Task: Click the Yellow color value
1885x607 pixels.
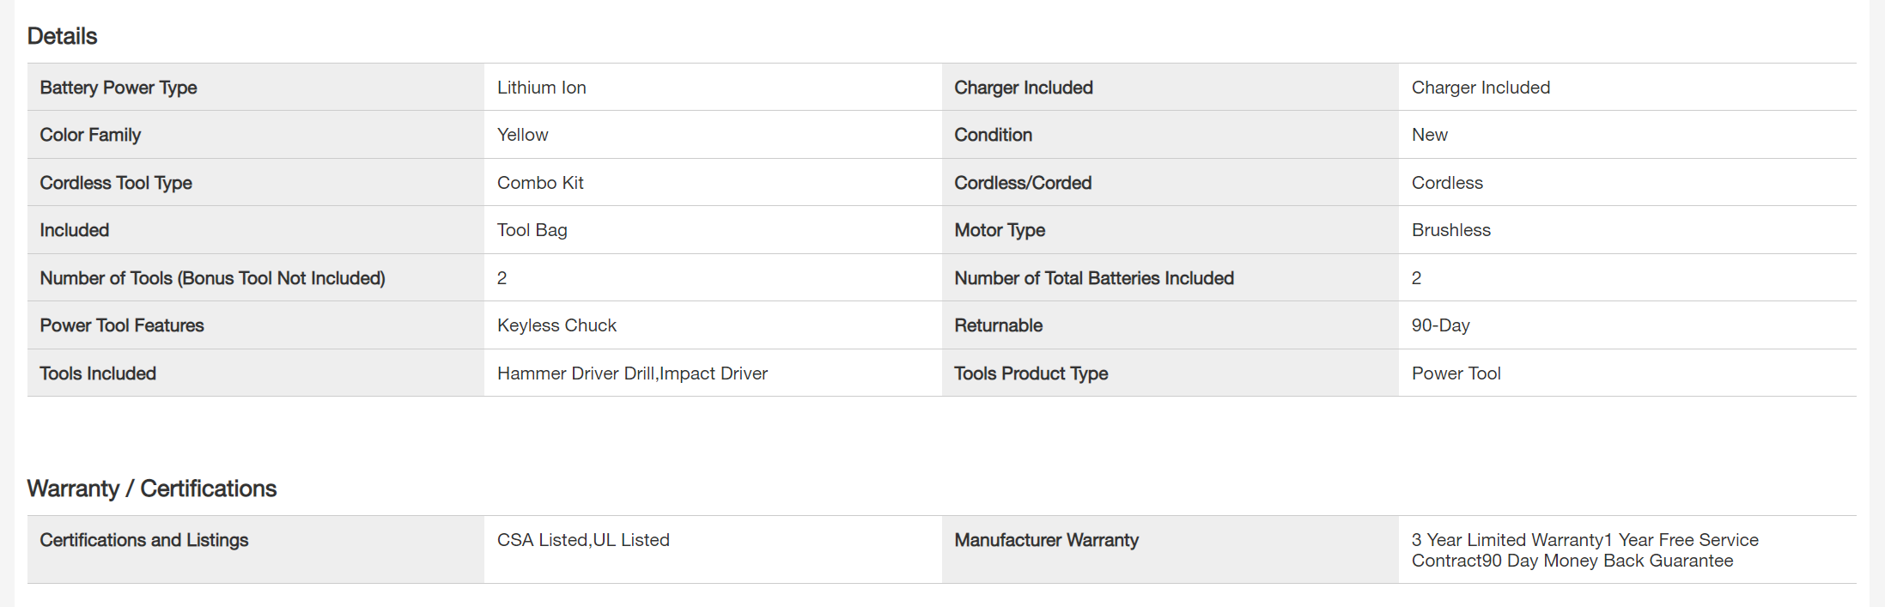Action: pos(522,135)
